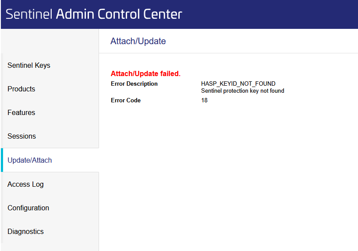
Task: Select Features in the sidebar
Action: 21,113
